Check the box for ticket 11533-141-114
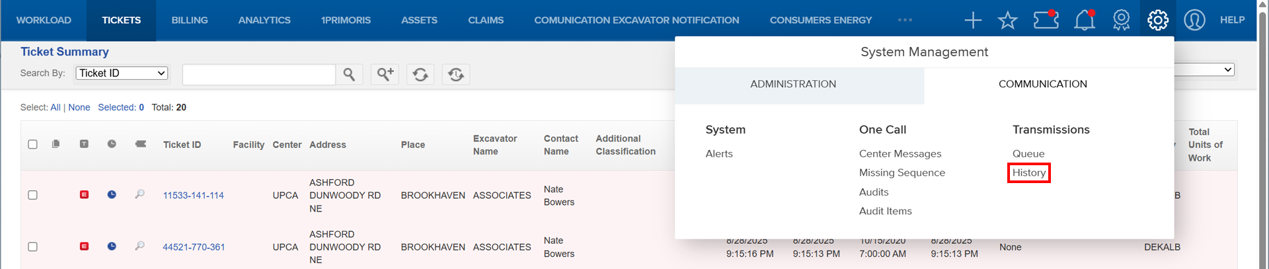1269x269 pixels. (32, 195)
